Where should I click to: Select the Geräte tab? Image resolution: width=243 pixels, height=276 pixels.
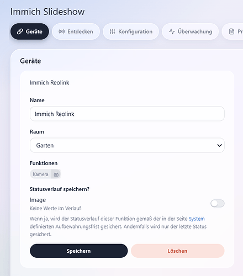click(30, 31)
